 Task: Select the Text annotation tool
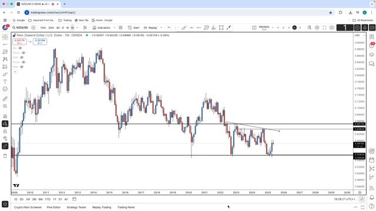coord(5,81)
